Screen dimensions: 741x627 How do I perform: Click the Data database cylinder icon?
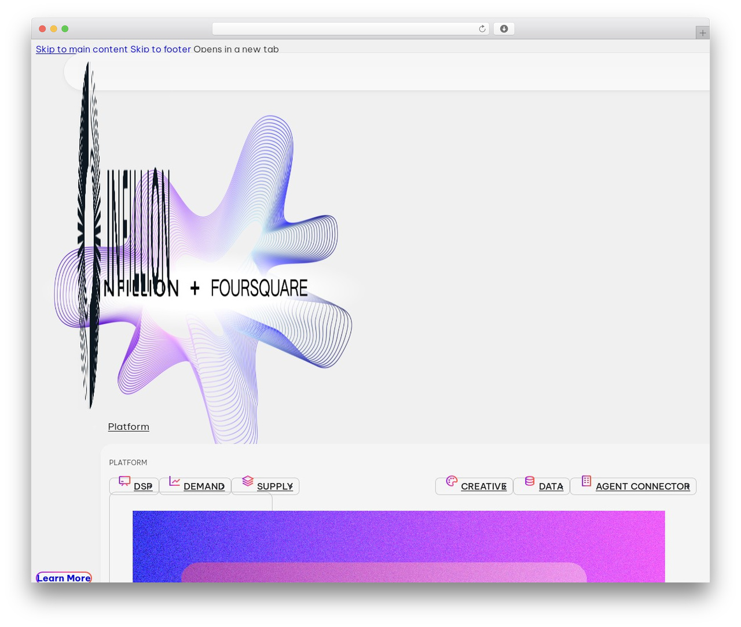pyautogui.click(x=530, y=481)
